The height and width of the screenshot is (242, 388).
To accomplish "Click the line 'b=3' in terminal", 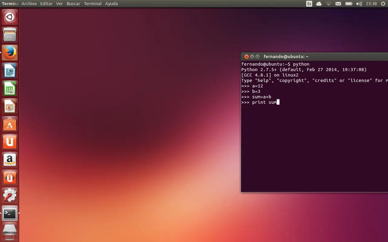I will pos(251,91).
